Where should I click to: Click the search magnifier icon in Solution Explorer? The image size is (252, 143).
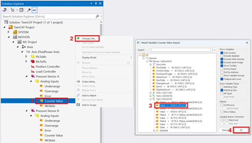pos(97,16)
